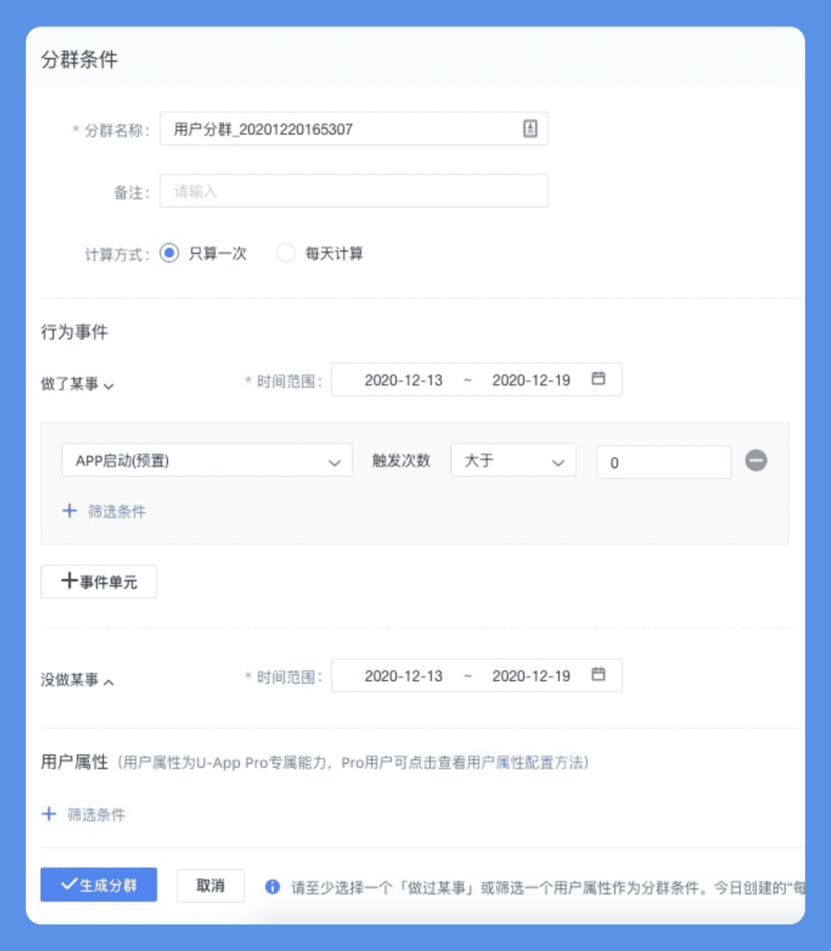Click the 取消 button
This screenshot has height=951, width=831.
210,886
